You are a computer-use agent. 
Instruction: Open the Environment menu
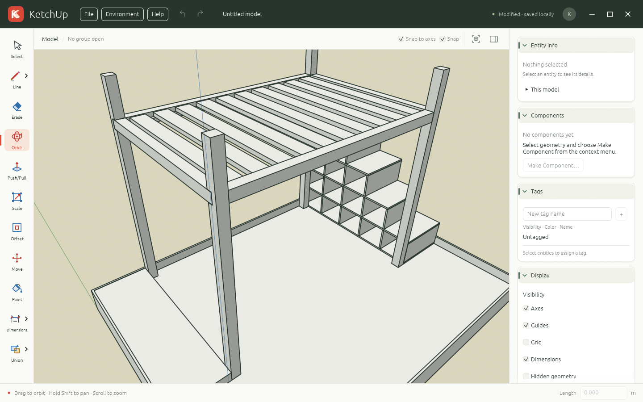pos(122,14)
